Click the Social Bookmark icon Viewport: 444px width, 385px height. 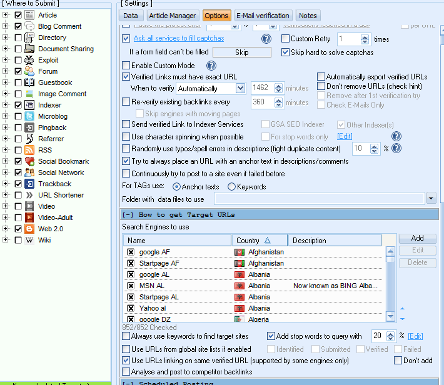coord(29,161)
